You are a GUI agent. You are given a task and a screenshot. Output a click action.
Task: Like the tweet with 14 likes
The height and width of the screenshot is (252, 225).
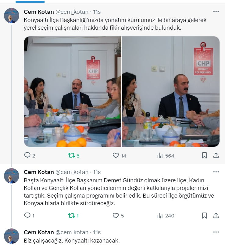click(x=116, y=155)
